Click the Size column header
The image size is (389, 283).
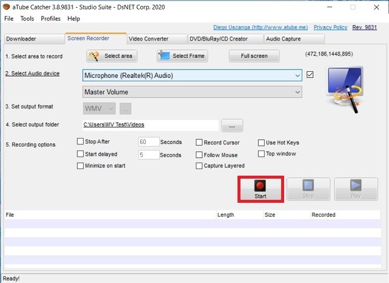[x=287, y=215]
